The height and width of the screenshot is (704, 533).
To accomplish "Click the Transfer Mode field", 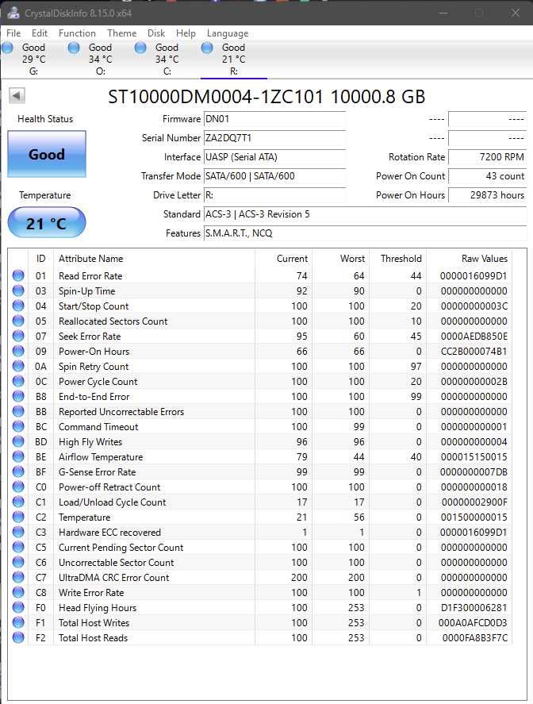I will point(274,176).
